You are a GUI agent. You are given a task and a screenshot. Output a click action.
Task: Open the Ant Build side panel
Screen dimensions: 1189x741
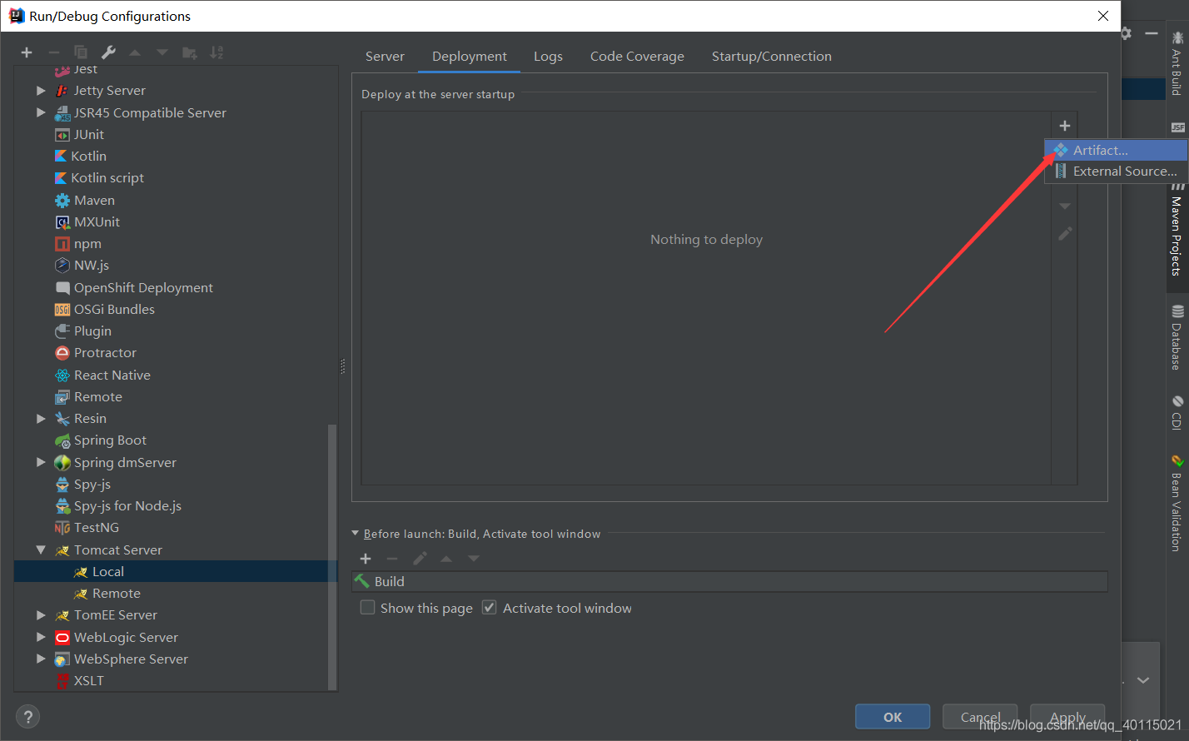1177,63
